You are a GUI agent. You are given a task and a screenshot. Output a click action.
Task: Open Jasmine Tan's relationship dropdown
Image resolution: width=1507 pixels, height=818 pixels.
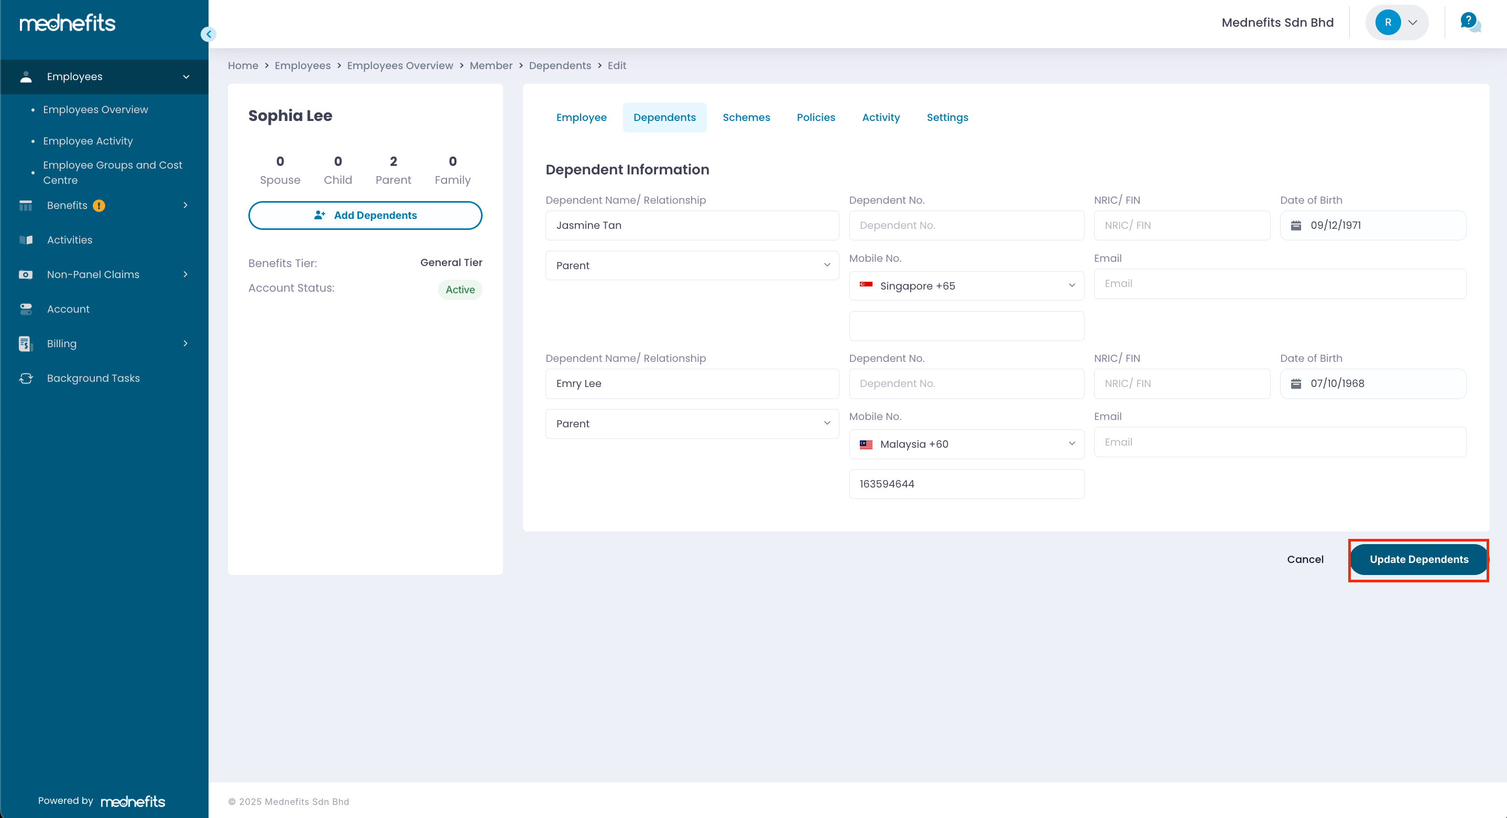click(692, 266)
